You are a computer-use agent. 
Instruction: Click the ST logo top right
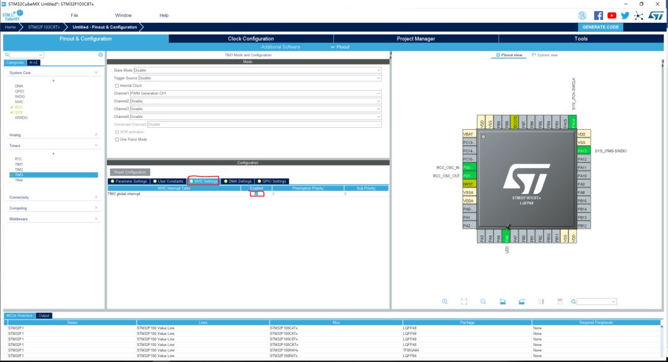pos(656,15)
